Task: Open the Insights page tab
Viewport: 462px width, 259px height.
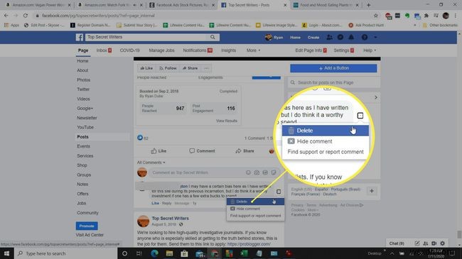Action: tap(228, 50)
